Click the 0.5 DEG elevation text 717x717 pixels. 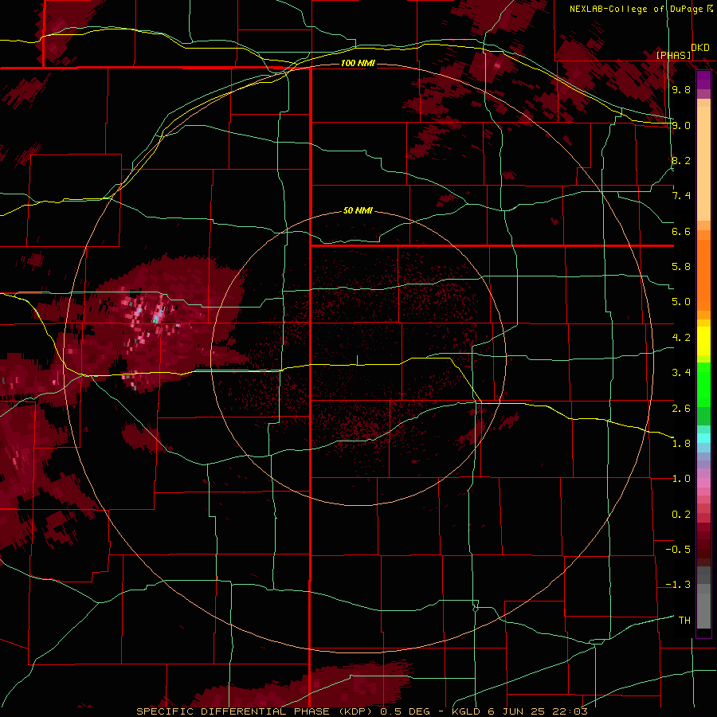click(x=404, y=711)
